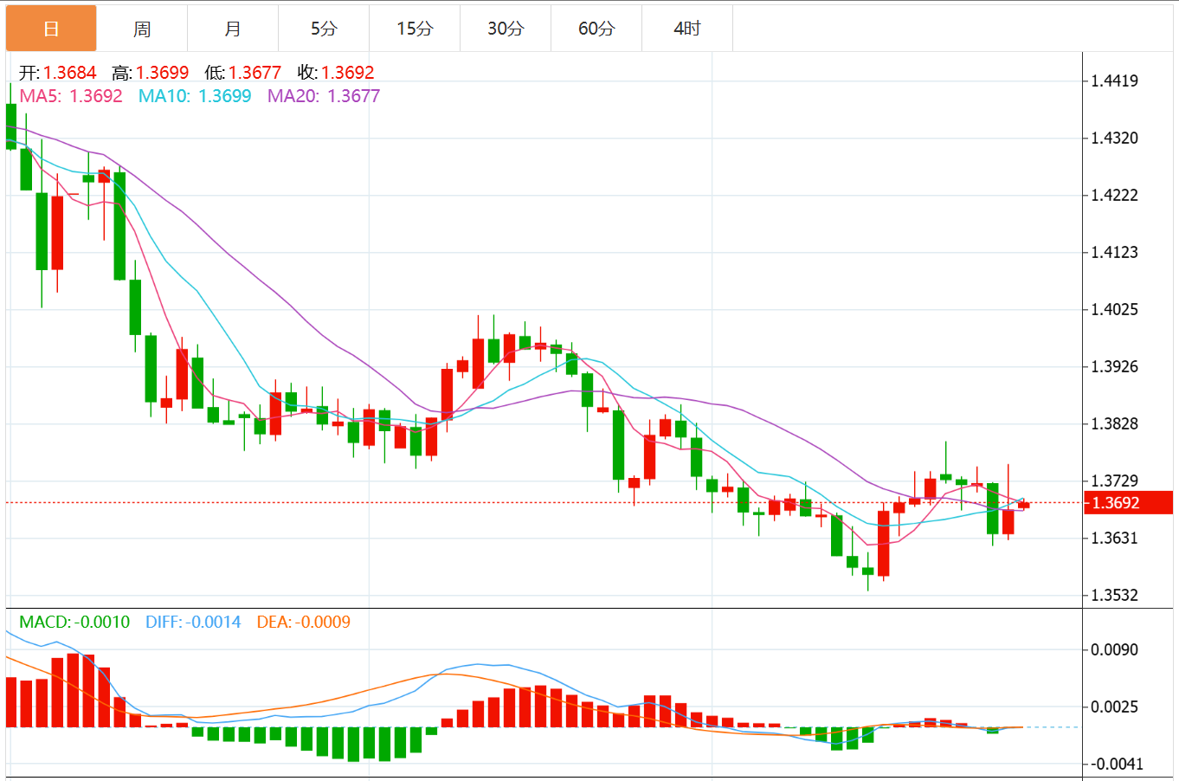Click the 1.3631 price axis label
This screenshot has height=781, width=1179.
(1114, 538)
